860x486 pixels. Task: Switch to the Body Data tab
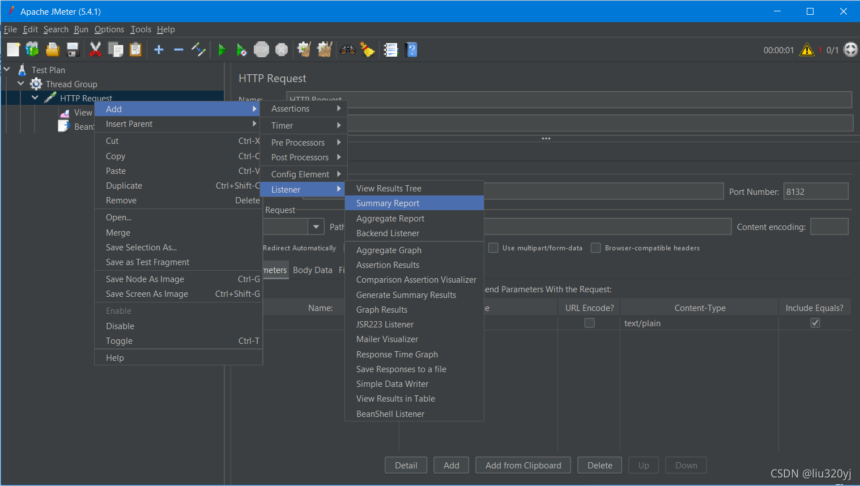[x=313, y=270]
